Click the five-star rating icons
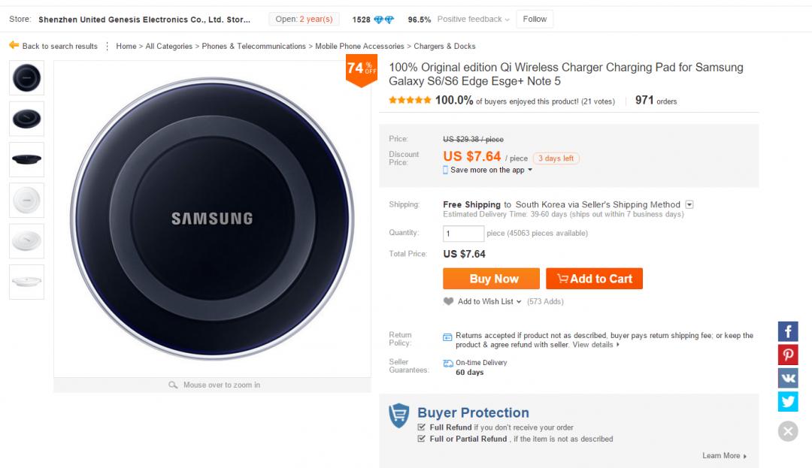The height and width of the screenshot is (468, 812). tap(410, 101)
